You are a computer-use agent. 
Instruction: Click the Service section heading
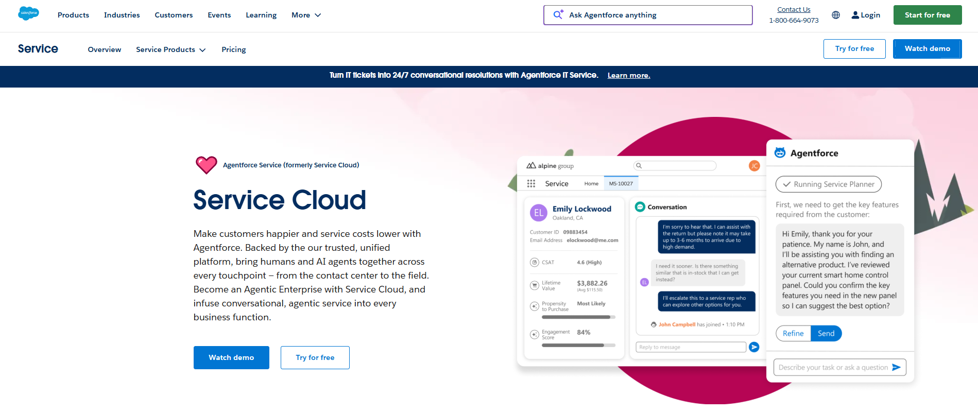38,48
